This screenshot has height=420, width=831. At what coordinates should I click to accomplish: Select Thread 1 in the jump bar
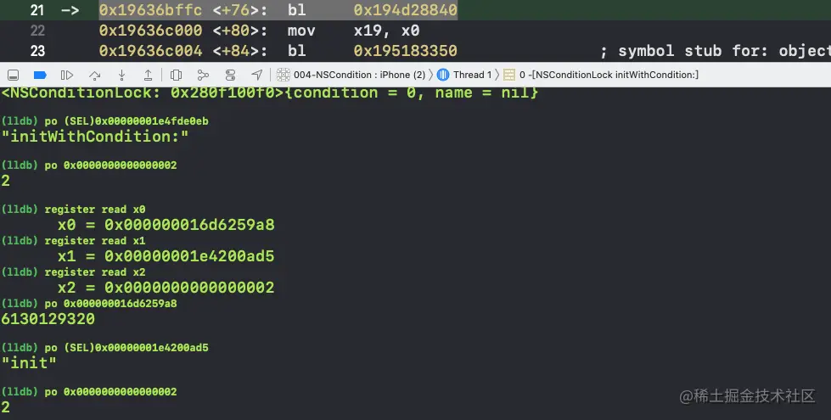472,75
